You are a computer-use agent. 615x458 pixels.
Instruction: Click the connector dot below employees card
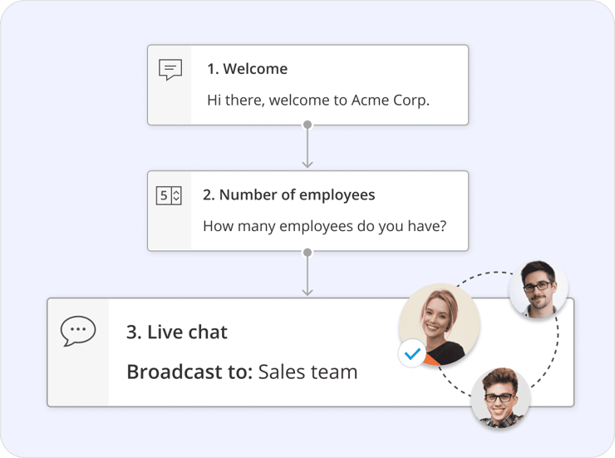[x=307, y=252]
